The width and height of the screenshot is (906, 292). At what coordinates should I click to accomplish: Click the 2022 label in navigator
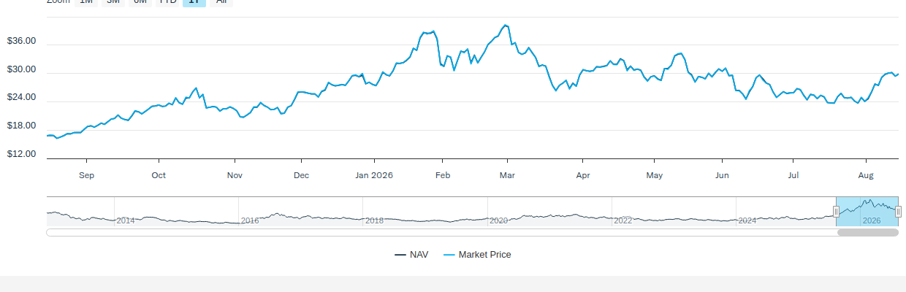pos(623,220)
